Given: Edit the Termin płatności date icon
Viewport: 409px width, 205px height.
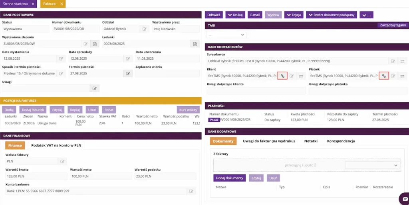Looking at the screenshot, I should [128, 74].
